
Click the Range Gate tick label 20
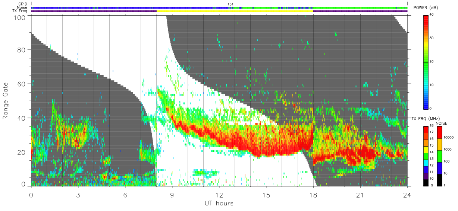22,152
